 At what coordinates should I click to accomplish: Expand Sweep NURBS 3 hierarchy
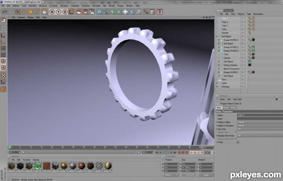219,47
